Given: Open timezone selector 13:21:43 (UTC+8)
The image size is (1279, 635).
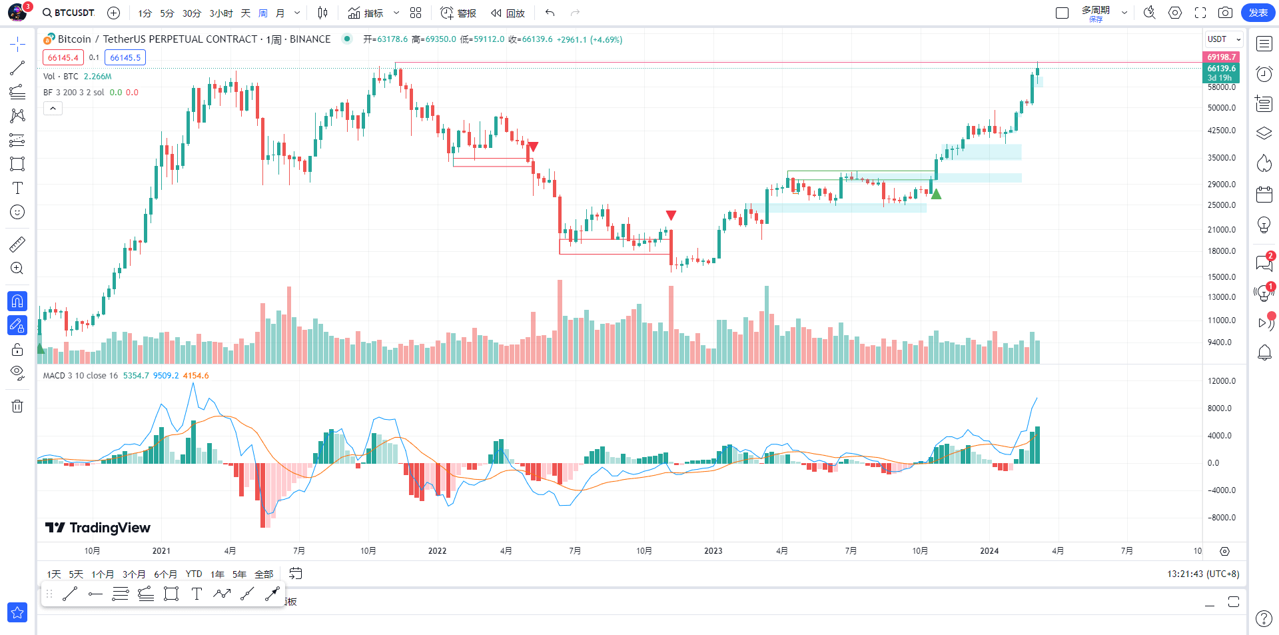Looking at the screenshot, I should (1203, 574).
